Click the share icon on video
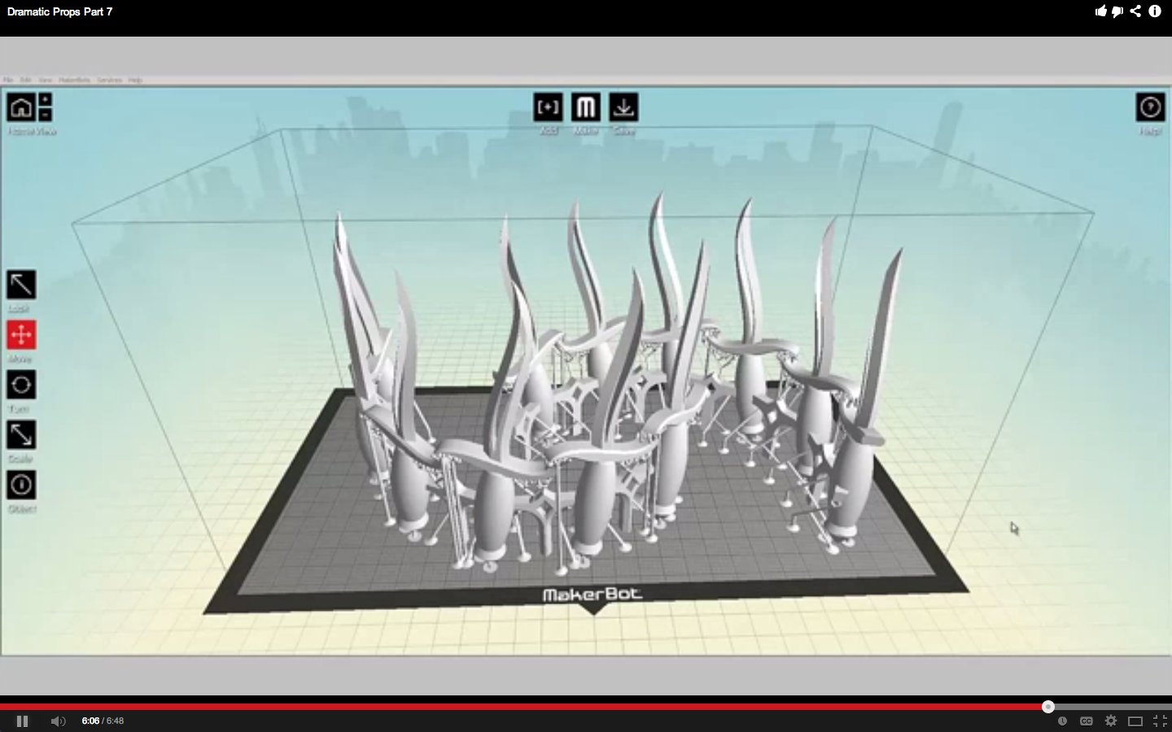 point(1135,11)
